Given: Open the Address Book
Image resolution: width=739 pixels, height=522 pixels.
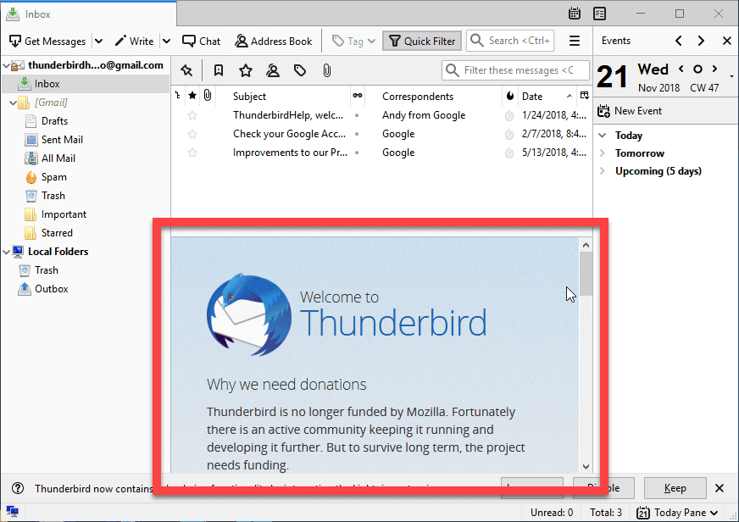Looking at the screenshot, I should coord(273,40).
